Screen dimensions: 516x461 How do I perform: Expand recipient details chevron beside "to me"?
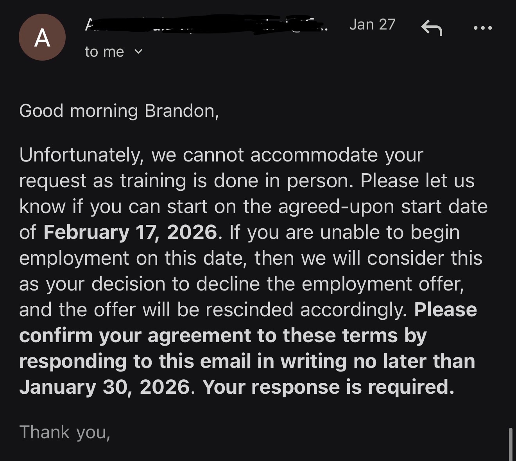coord(138,52)
